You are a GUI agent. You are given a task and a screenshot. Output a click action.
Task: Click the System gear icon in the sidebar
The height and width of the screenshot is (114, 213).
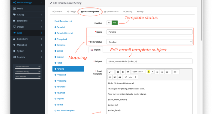click(14, 51)
